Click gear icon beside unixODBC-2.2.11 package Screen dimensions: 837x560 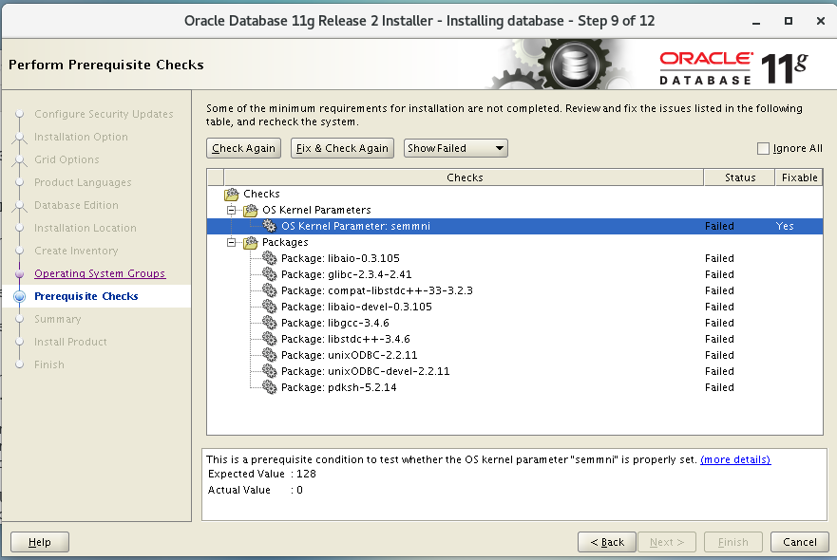(x=270, y=355)
